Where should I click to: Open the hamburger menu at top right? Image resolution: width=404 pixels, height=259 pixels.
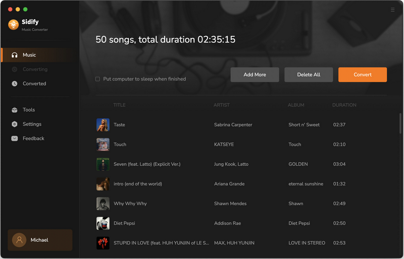[392, 10]
